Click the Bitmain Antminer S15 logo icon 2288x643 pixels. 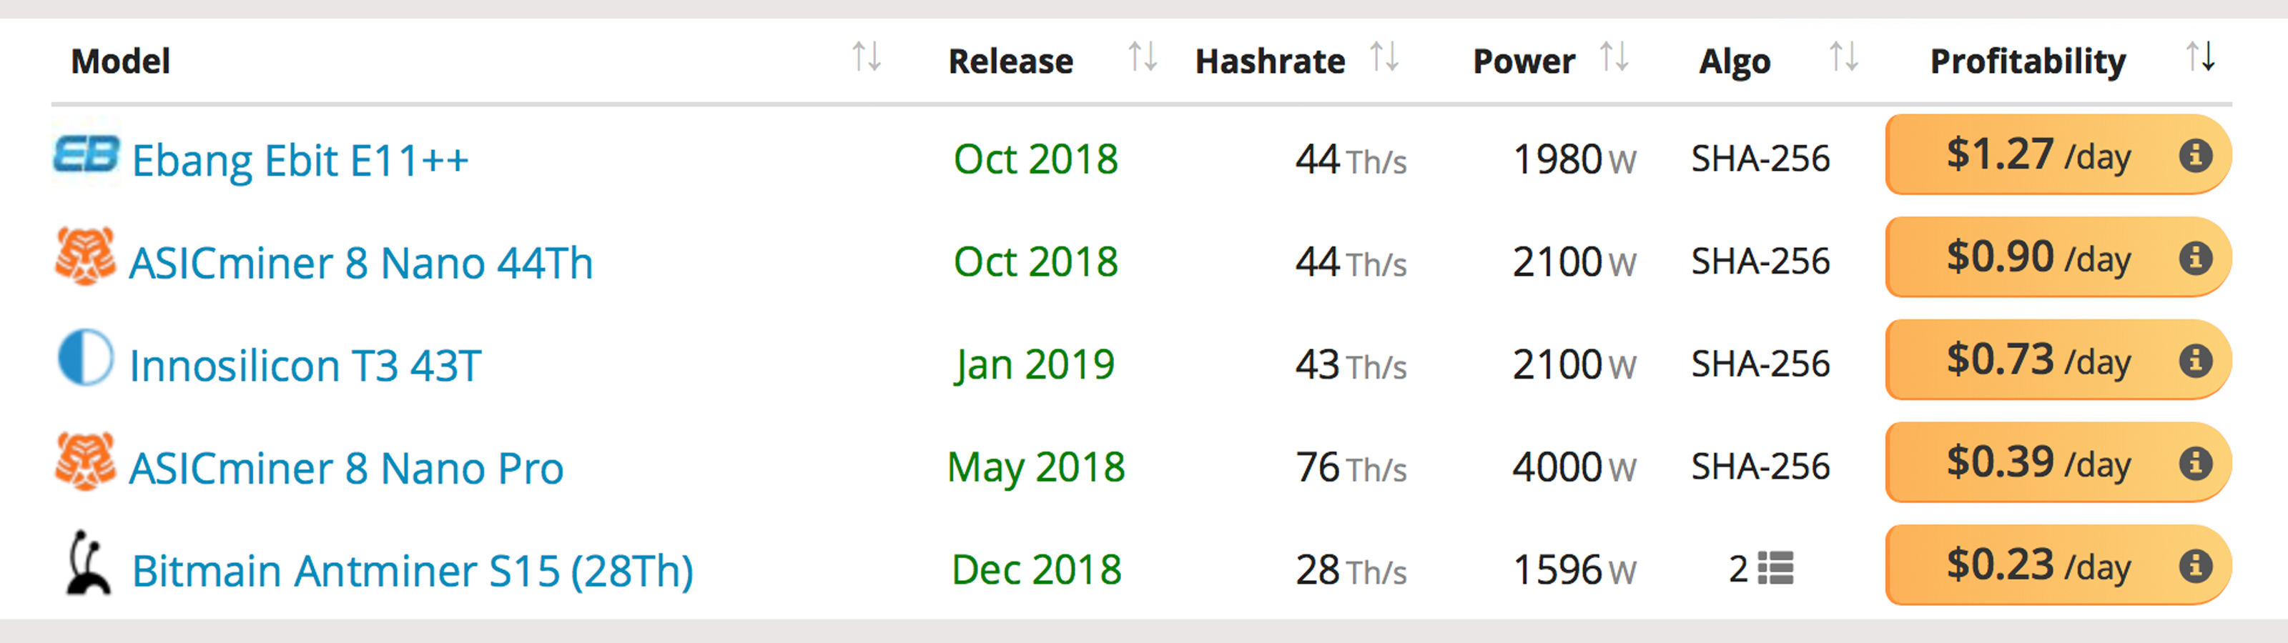[x=88, y=563]
